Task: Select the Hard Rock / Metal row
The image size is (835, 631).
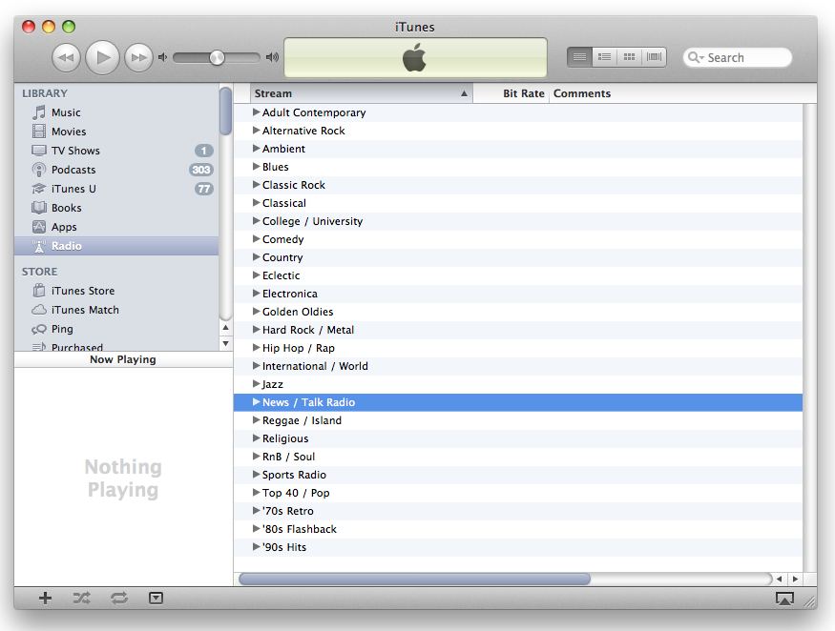Action: point(518,330)
